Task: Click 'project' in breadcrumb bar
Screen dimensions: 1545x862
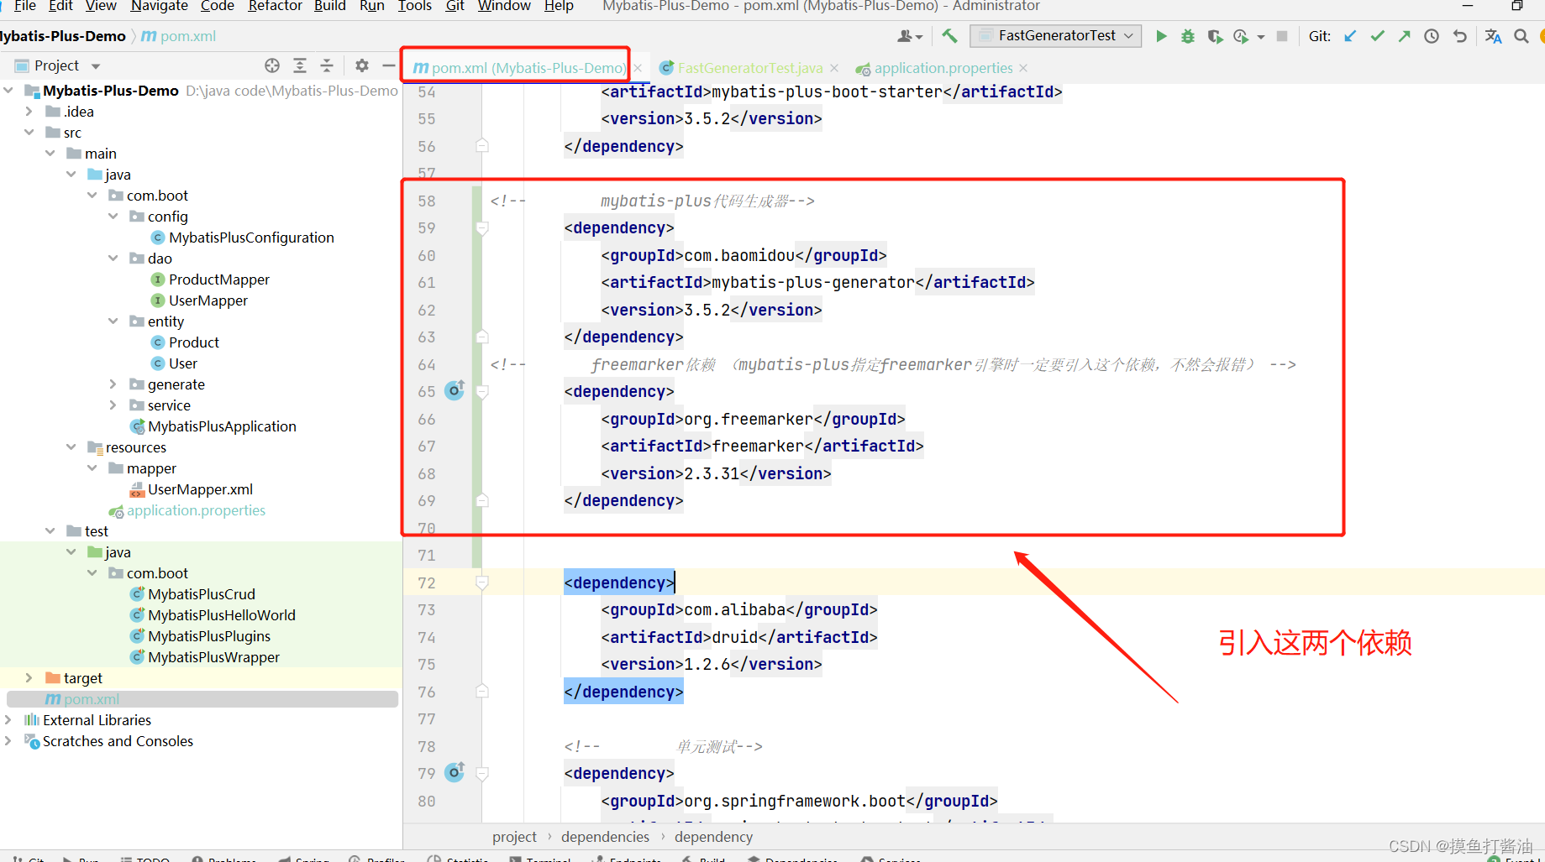Action: (514, 837)
